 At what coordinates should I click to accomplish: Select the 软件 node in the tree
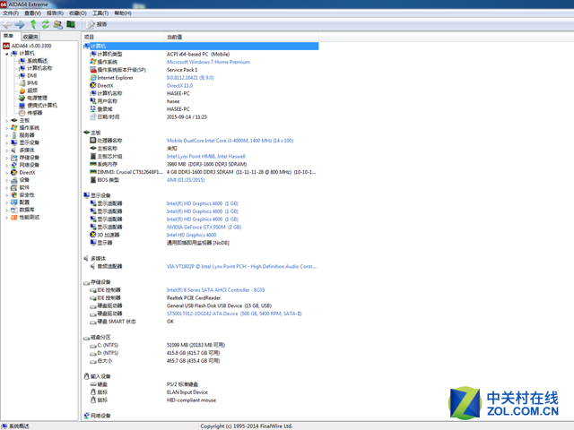pyautogui.click(x=24, y=187)
